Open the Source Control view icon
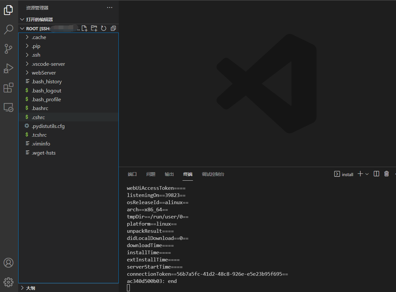396x292 pixels. (x=8, y=49)
